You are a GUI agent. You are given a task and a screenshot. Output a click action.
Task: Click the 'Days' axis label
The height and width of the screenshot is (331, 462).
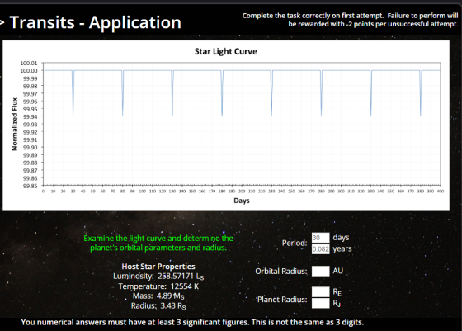242,201
